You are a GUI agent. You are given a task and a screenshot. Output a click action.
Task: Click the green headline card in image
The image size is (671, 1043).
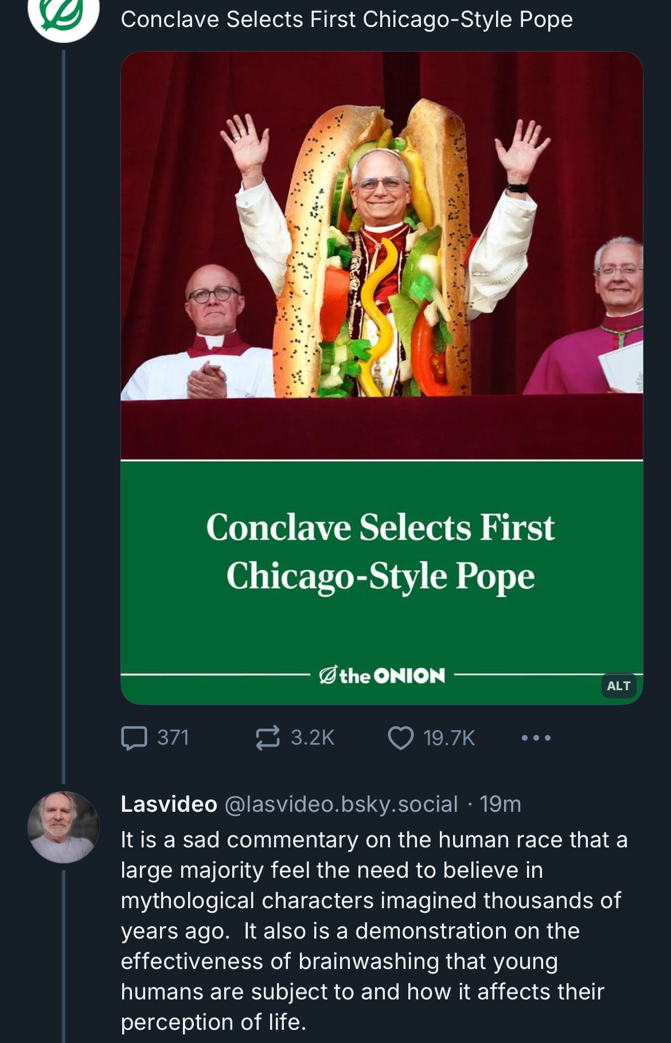pos(382,582)
